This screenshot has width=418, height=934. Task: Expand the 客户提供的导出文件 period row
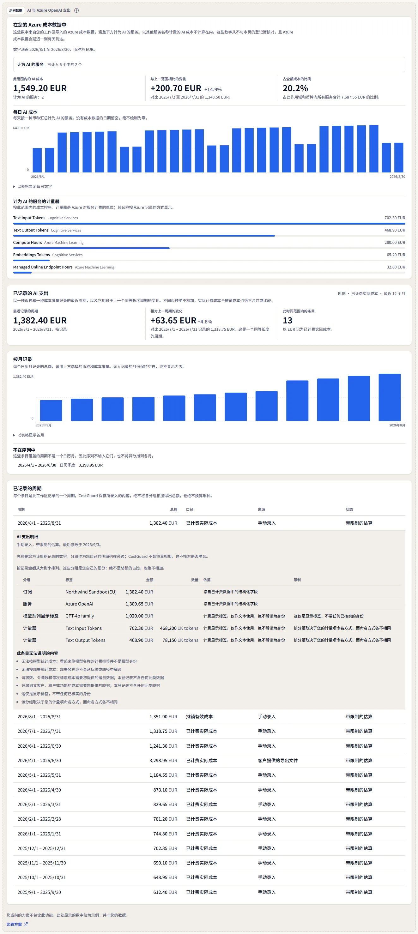(x=209, y=760)
